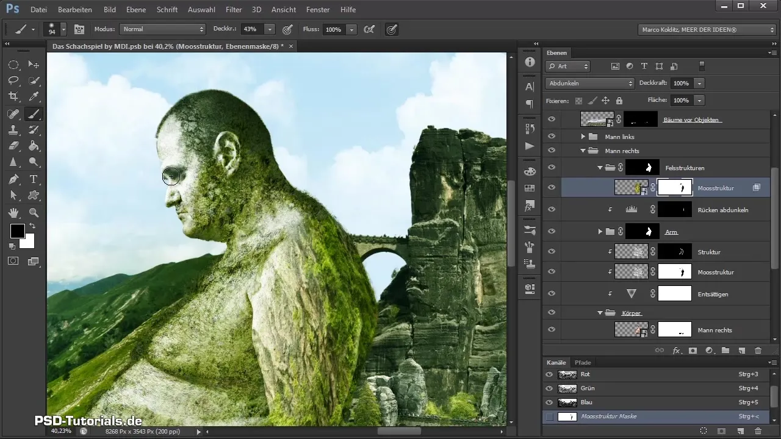Image resolution: width=781 pixels, height=439 pixels.
Task: Create a new layer group
Action: click(x=725, y=351)
